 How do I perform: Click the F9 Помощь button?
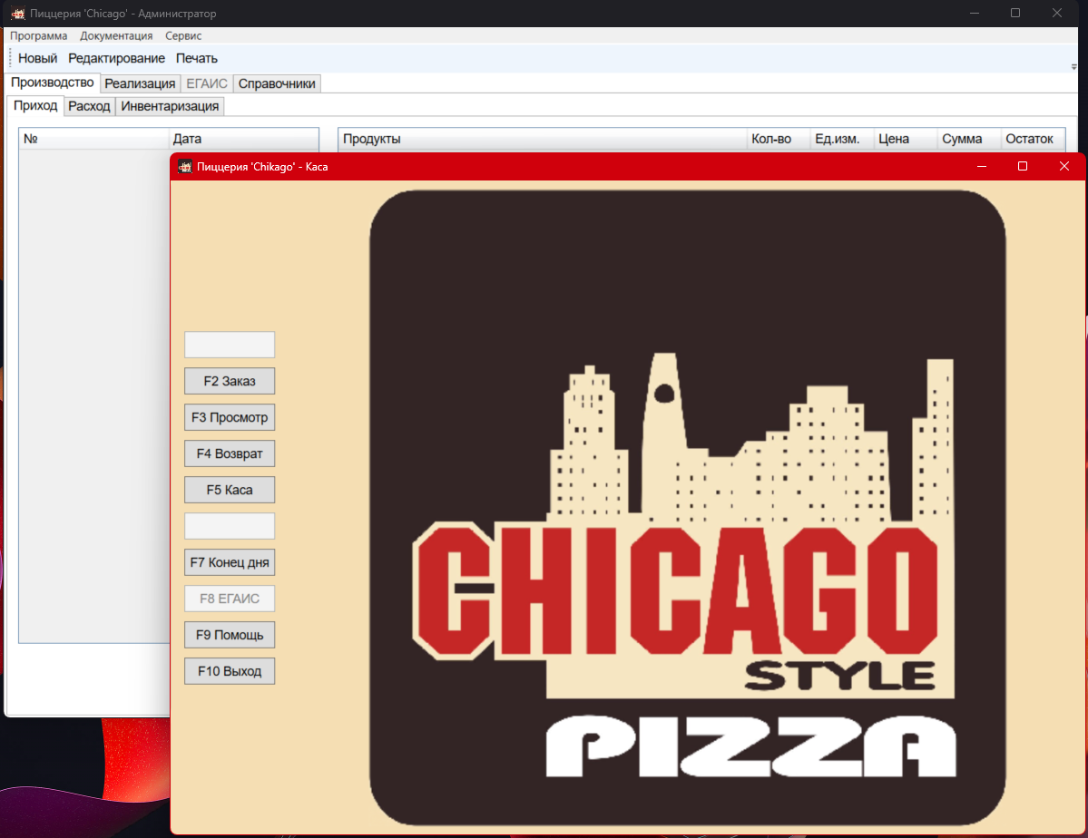pos(230,635)
